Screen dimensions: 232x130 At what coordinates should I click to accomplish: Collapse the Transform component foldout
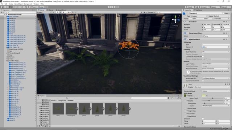183,22
